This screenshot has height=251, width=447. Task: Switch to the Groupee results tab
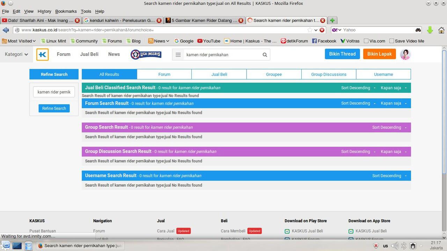[x=274, y=74]
